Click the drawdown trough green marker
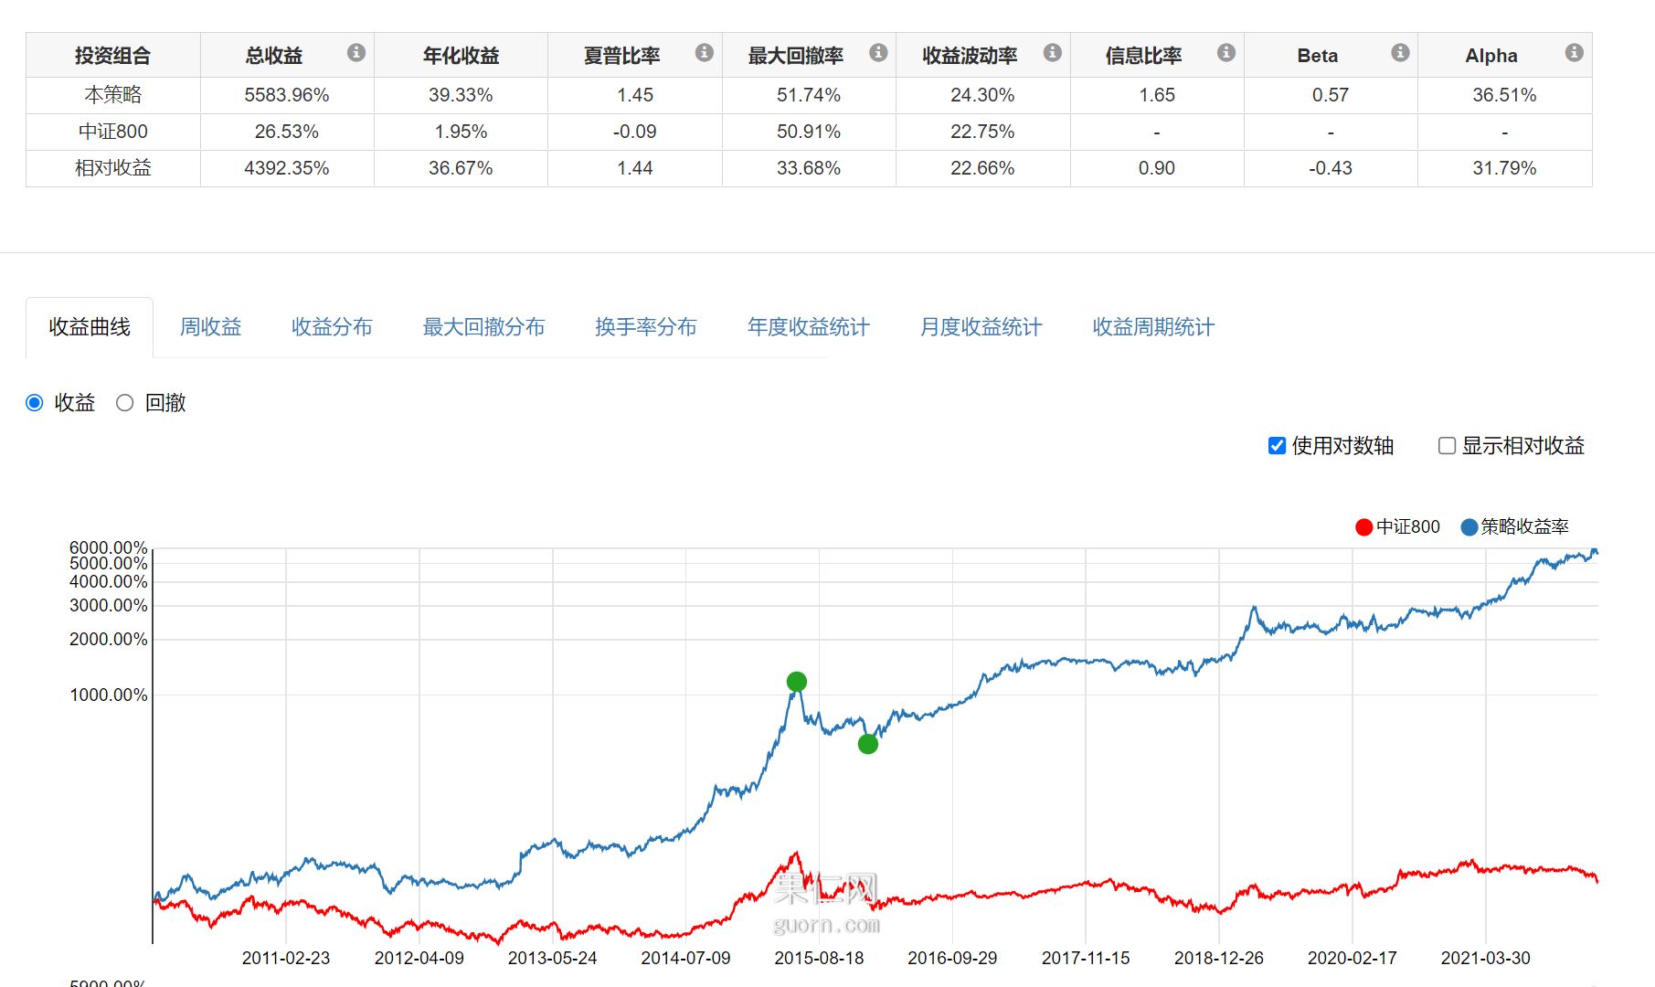Image resolution: width=1655 pixels, height=987 pixels. tap(868, 745)
